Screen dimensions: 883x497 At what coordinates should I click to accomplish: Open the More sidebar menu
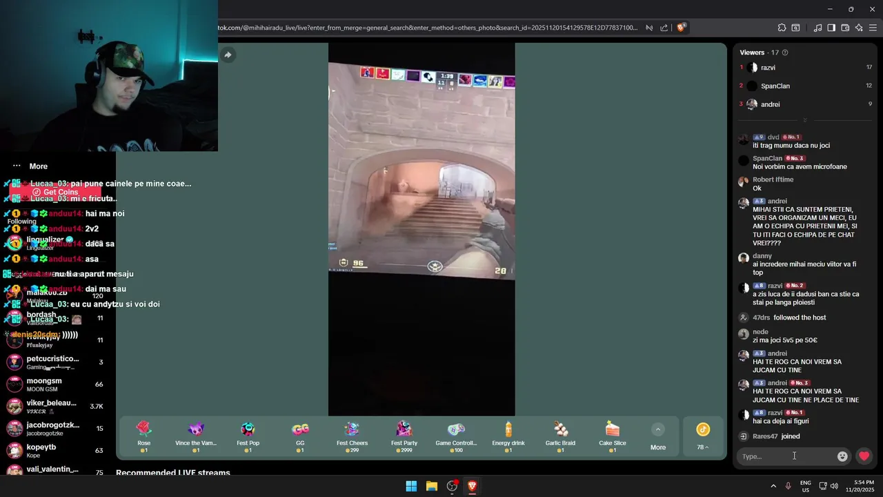30,166
